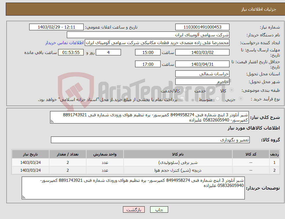The width and height of the screenshot is (285, 219).
Task: Select the جزیی purchase type radio
Action: coord(241,99)
